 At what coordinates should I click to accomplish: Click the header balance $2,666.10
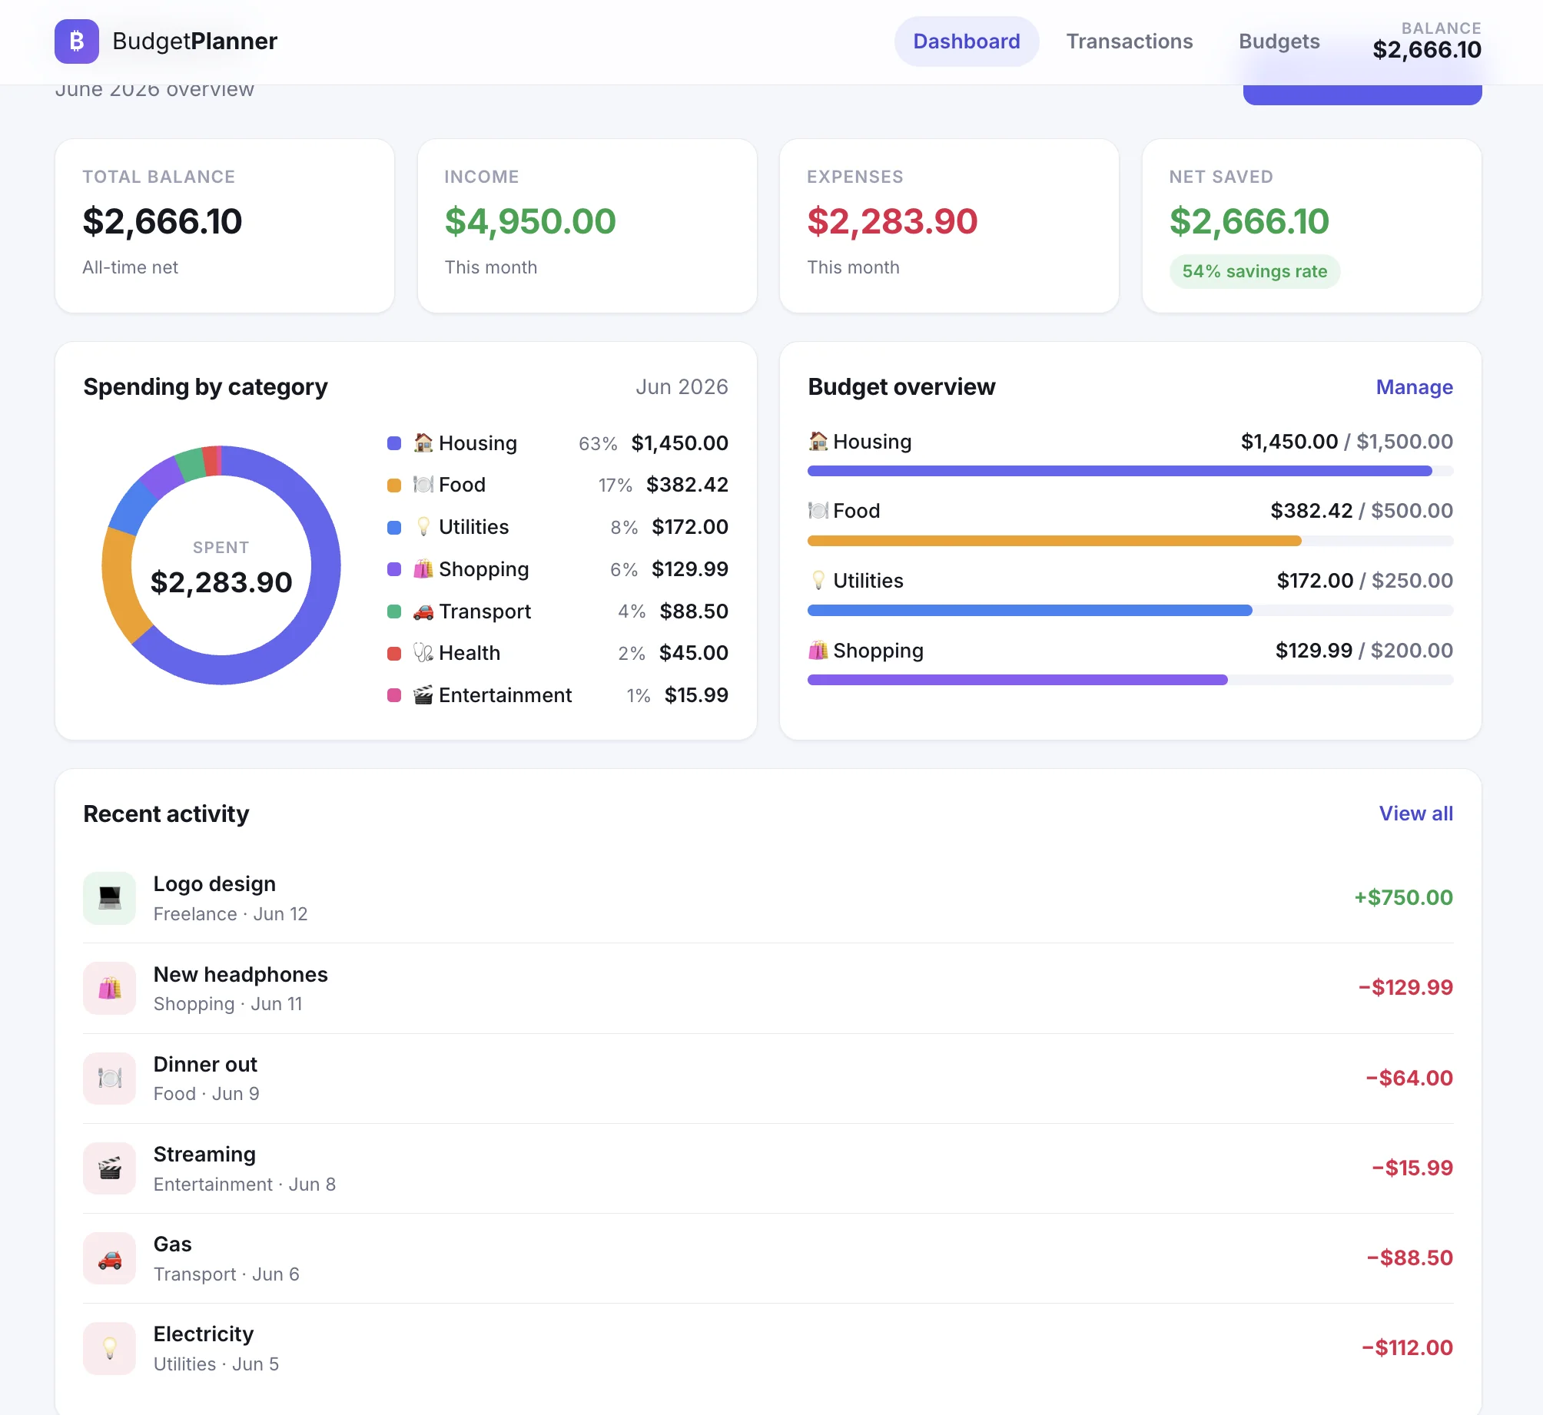coord(1427,50)
